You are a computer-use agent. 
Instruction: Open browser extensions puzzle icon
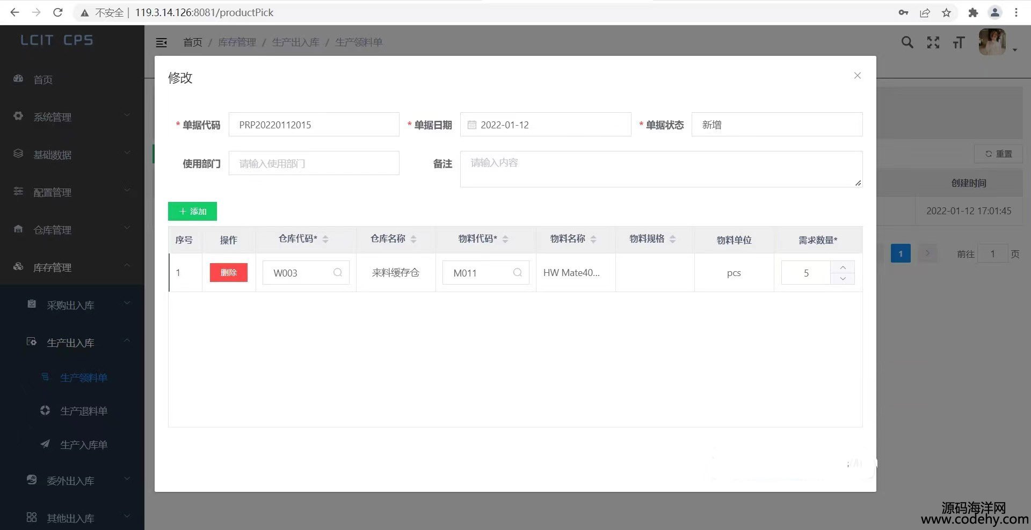point(973,12)
